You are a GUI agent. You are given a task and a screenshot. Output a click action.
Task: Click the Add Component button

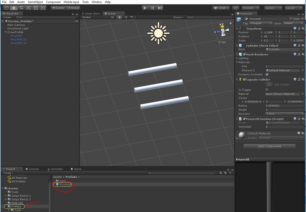click(269, 146)
